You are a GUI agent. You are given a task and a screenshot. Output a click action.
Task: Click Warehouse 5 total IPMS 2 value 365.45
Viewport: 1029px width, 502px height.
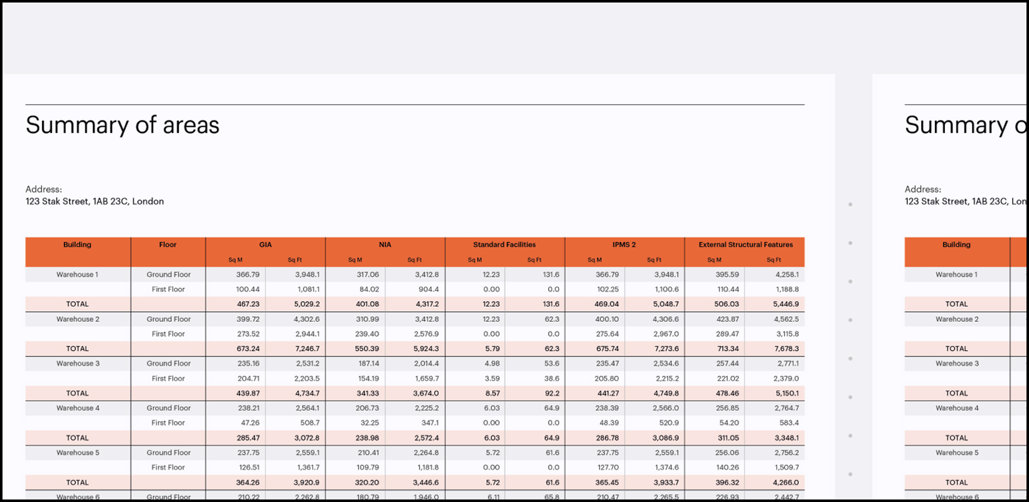[x=607, y=483]
